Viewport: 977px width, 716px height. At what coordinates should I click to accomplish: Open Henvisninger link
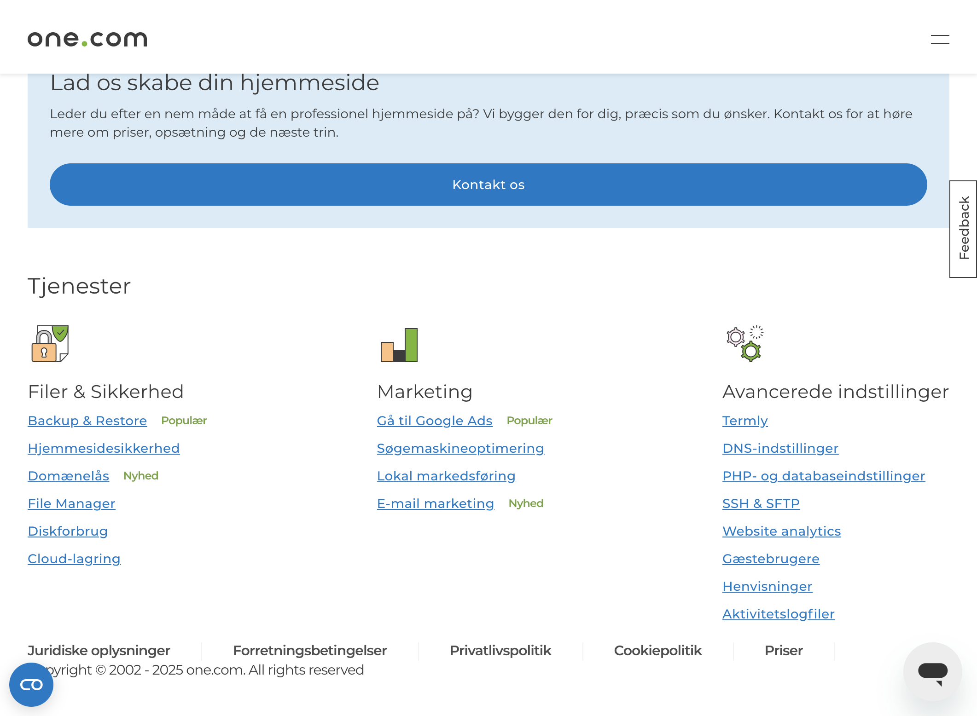[768, 586]
